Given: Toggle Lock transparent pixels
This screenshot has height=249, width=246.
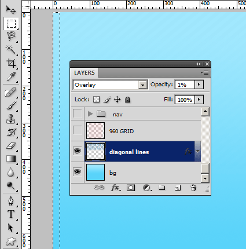Looking at the screenshot, I should click(96, 100).
